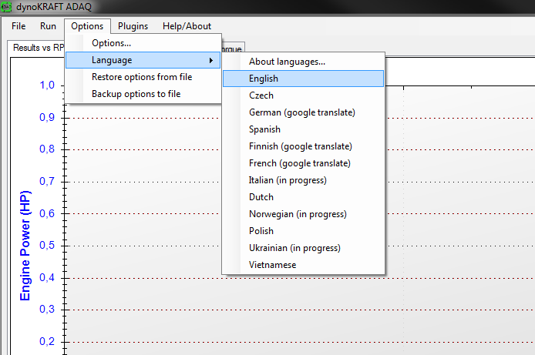This screenshot has width=535, height=355.
Task: Select Spanish language
Action: point(303,129)
